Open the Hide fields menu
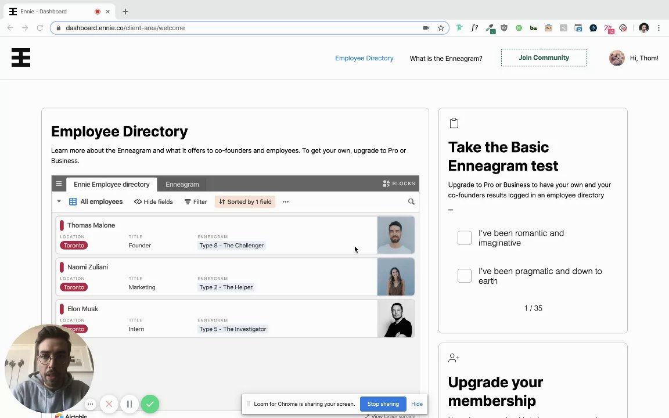 153,202
